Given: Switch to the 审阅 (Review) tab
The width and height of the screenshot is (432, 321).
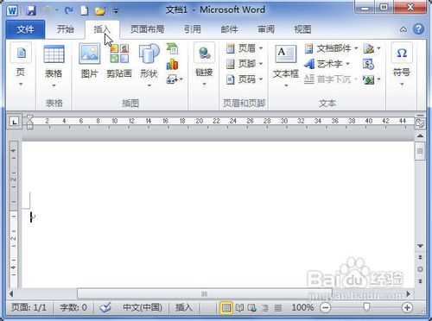Looking at the screenshot, I should (x=266, y=29).
